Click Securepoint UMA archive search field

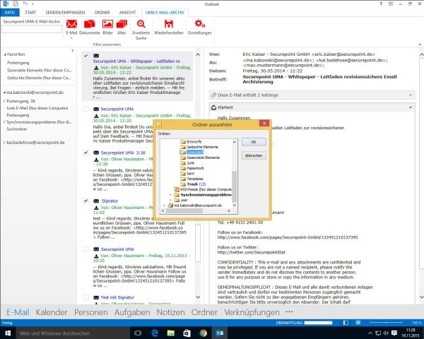[32, 29]
